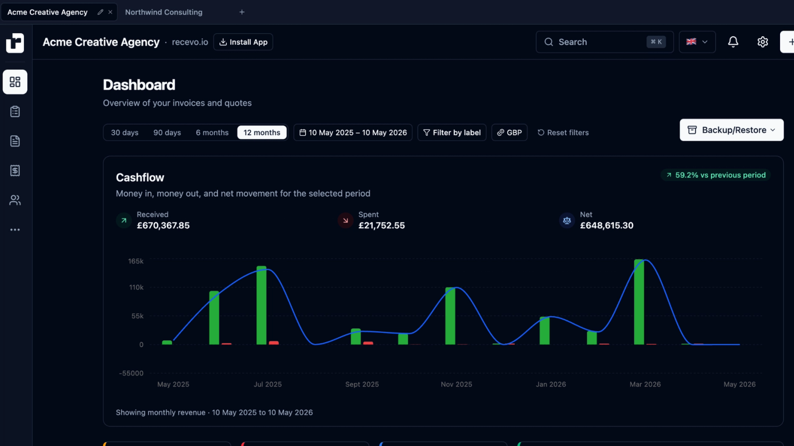Click the 59.2% vs previous period badge
This screenshot has height=446, width=794.
coord(716,175)
